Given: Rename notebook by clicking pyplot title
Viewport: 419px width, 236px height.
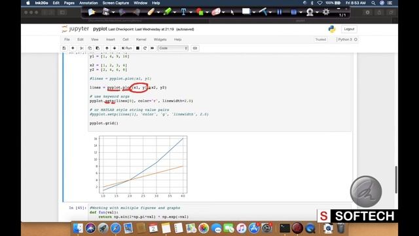Looking at the screenshot, I should point(100,29).
